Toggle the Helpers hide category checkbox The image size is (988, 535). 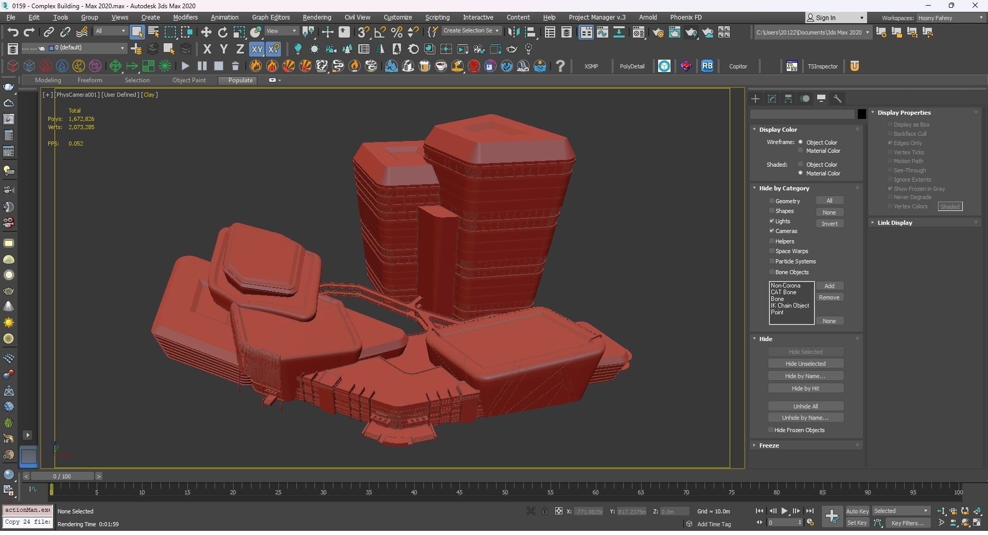click(771, 241)
